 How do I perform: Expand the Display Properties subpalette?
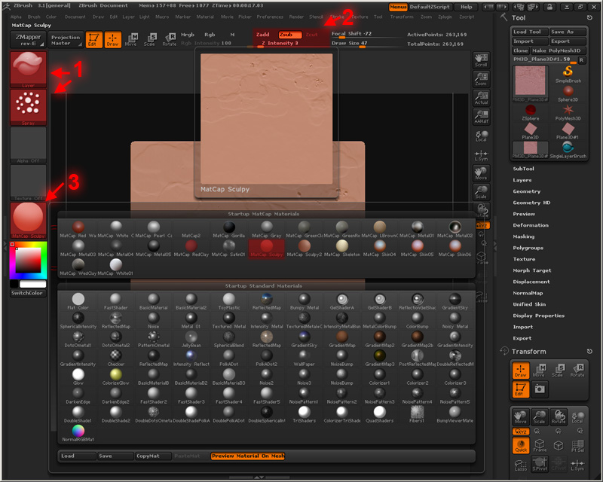tap(539, 316)
